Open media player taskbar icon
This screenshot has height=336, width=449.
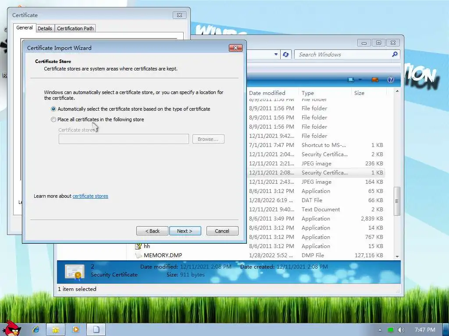coord(76,330)
